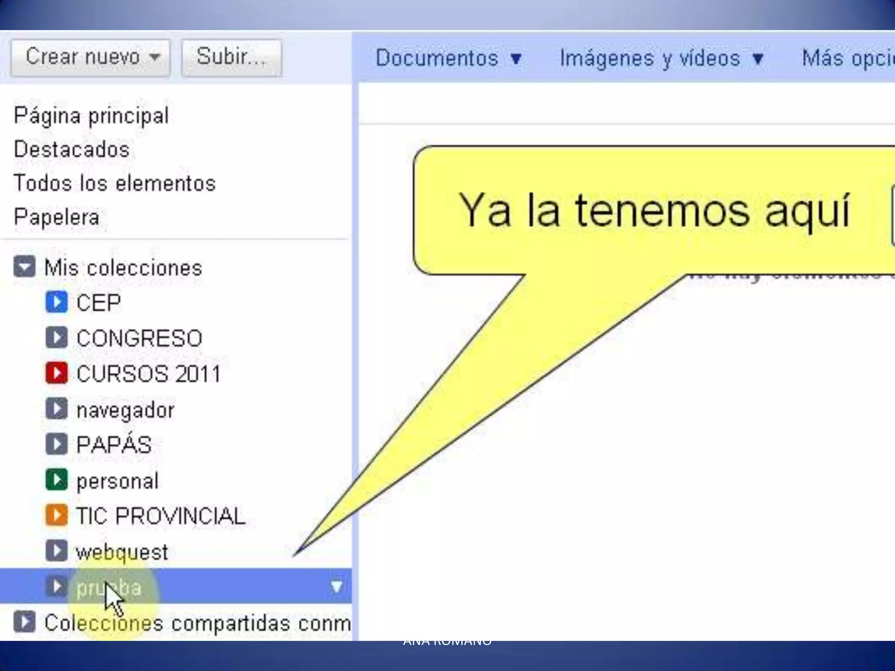Click the red CURSOS 2011 collection icon
Screen dimensions: 895x671
point(56,373)
